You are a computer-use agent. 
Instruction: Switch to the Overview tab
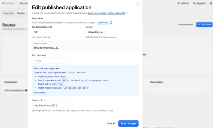click(x=8, y=13)
